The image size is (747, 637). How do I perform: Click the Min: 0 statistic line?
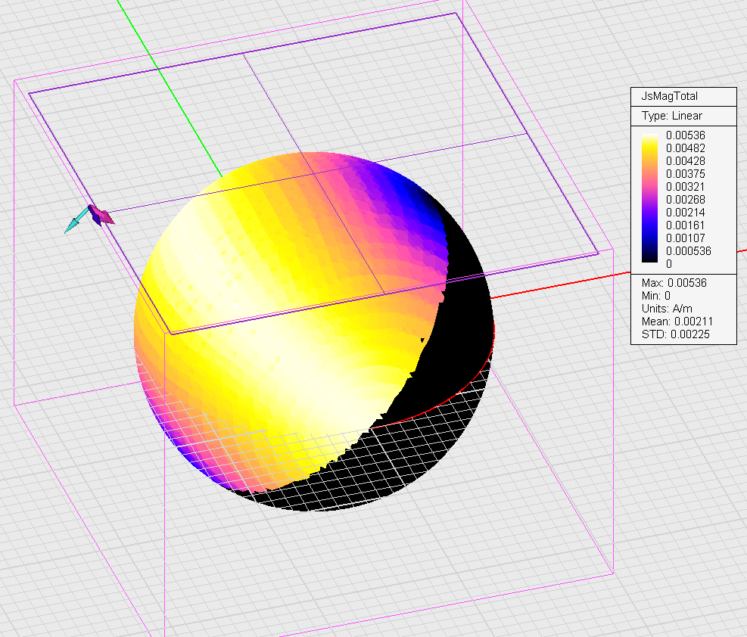point(655,296)
